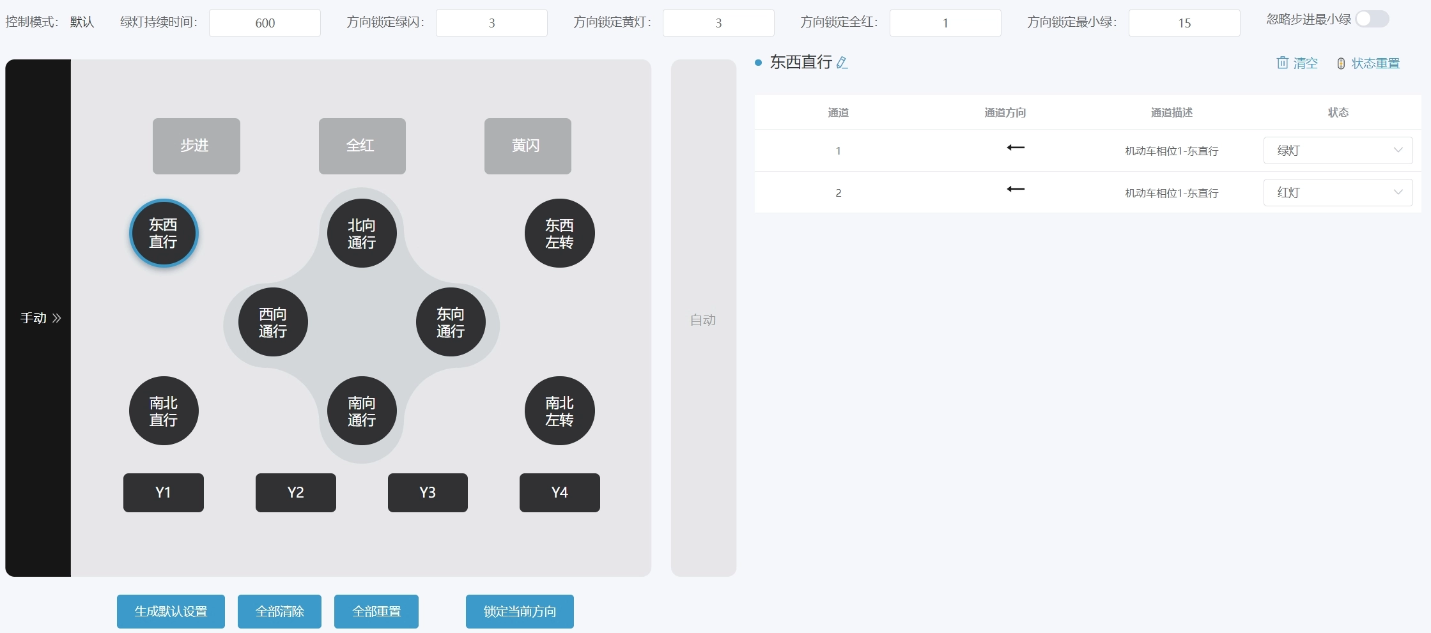Select the 东西左转 direction circle

coord(559,234)
